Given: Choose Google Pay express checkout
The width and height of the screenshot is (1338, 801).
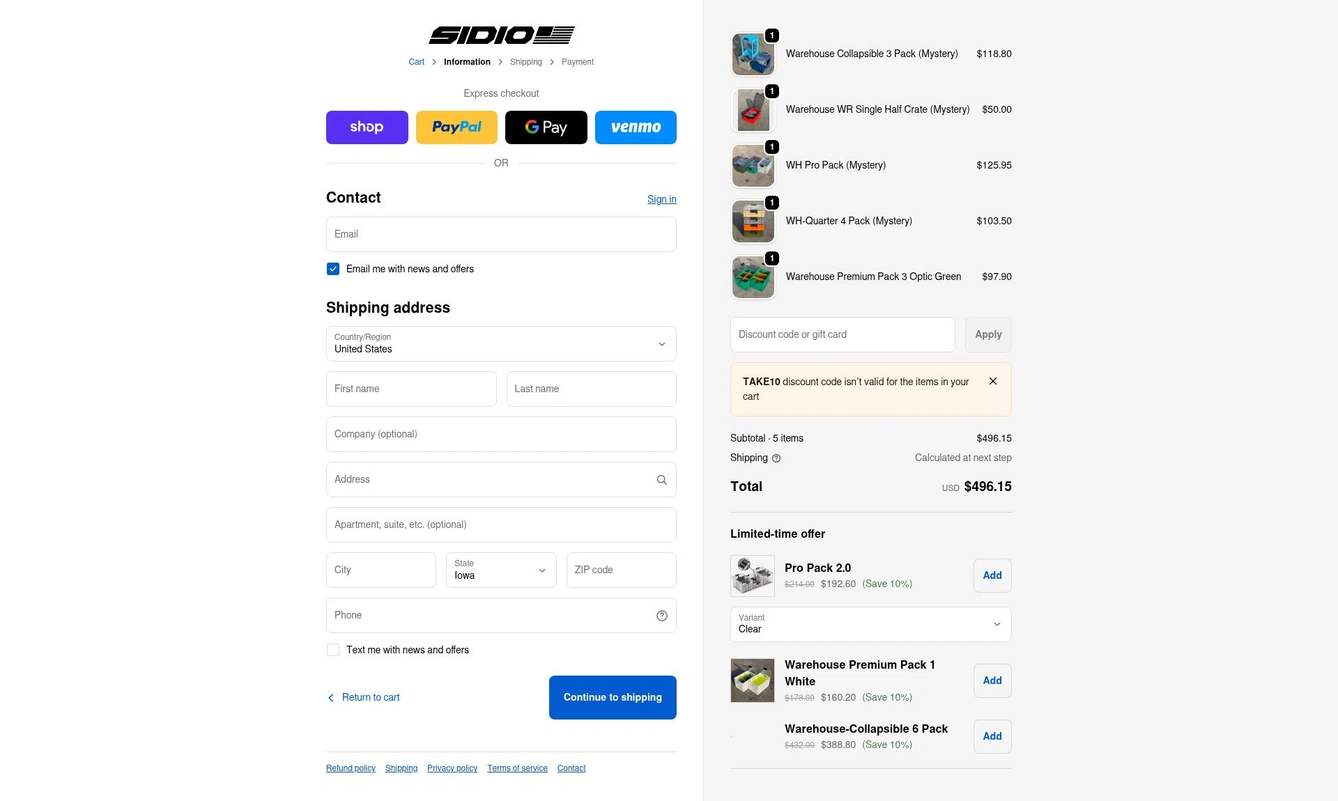Looking at the screenshot, I should point(546,127).
